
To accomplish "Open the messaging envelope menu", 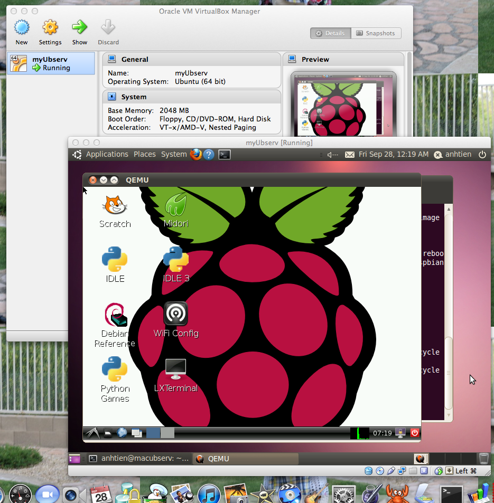I will click(350, 154).
